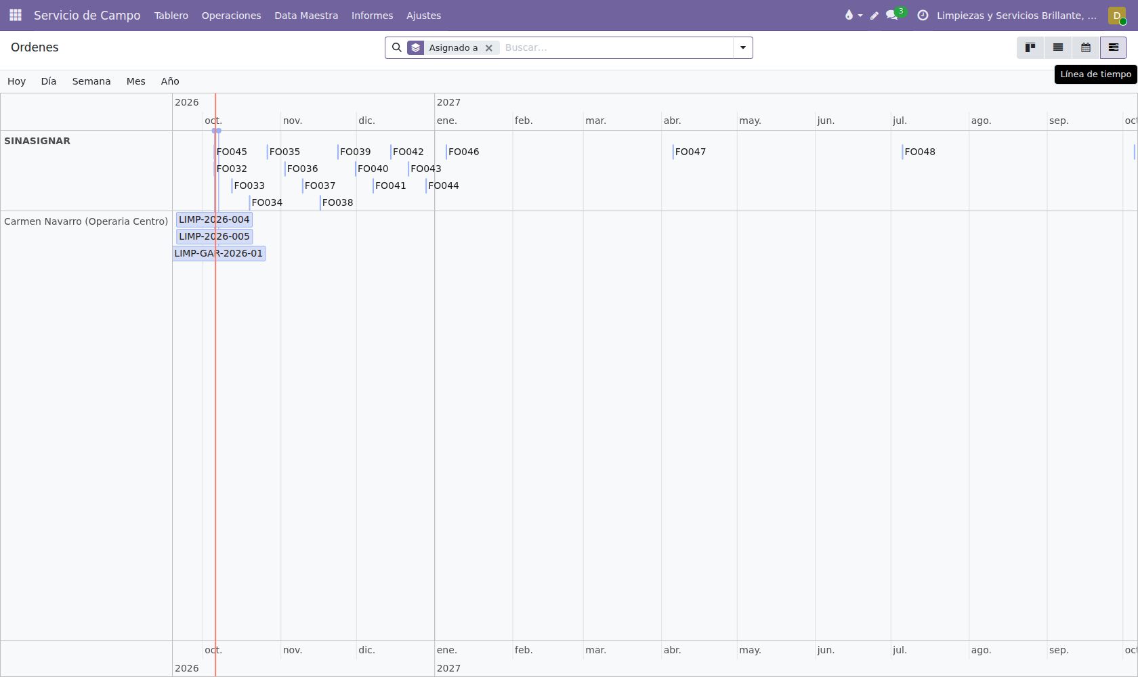This screenshot has width=1138, height=677.
Task: Open timeline item LIMP-2026-004
Action: pyautogui.click(x=214, y=219)
